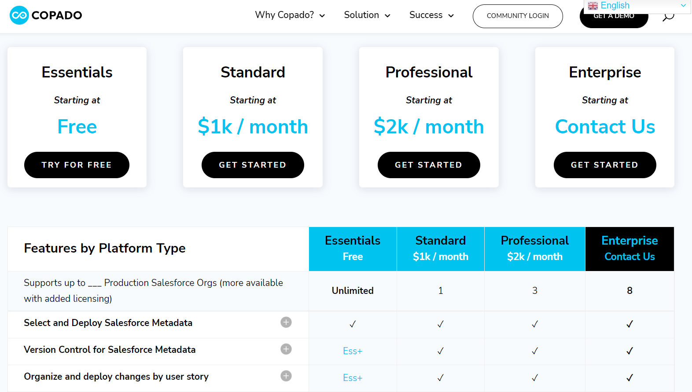The image size is (692, 392).
Task: Select the Enterprise column header in table
Action: [629, 249]
